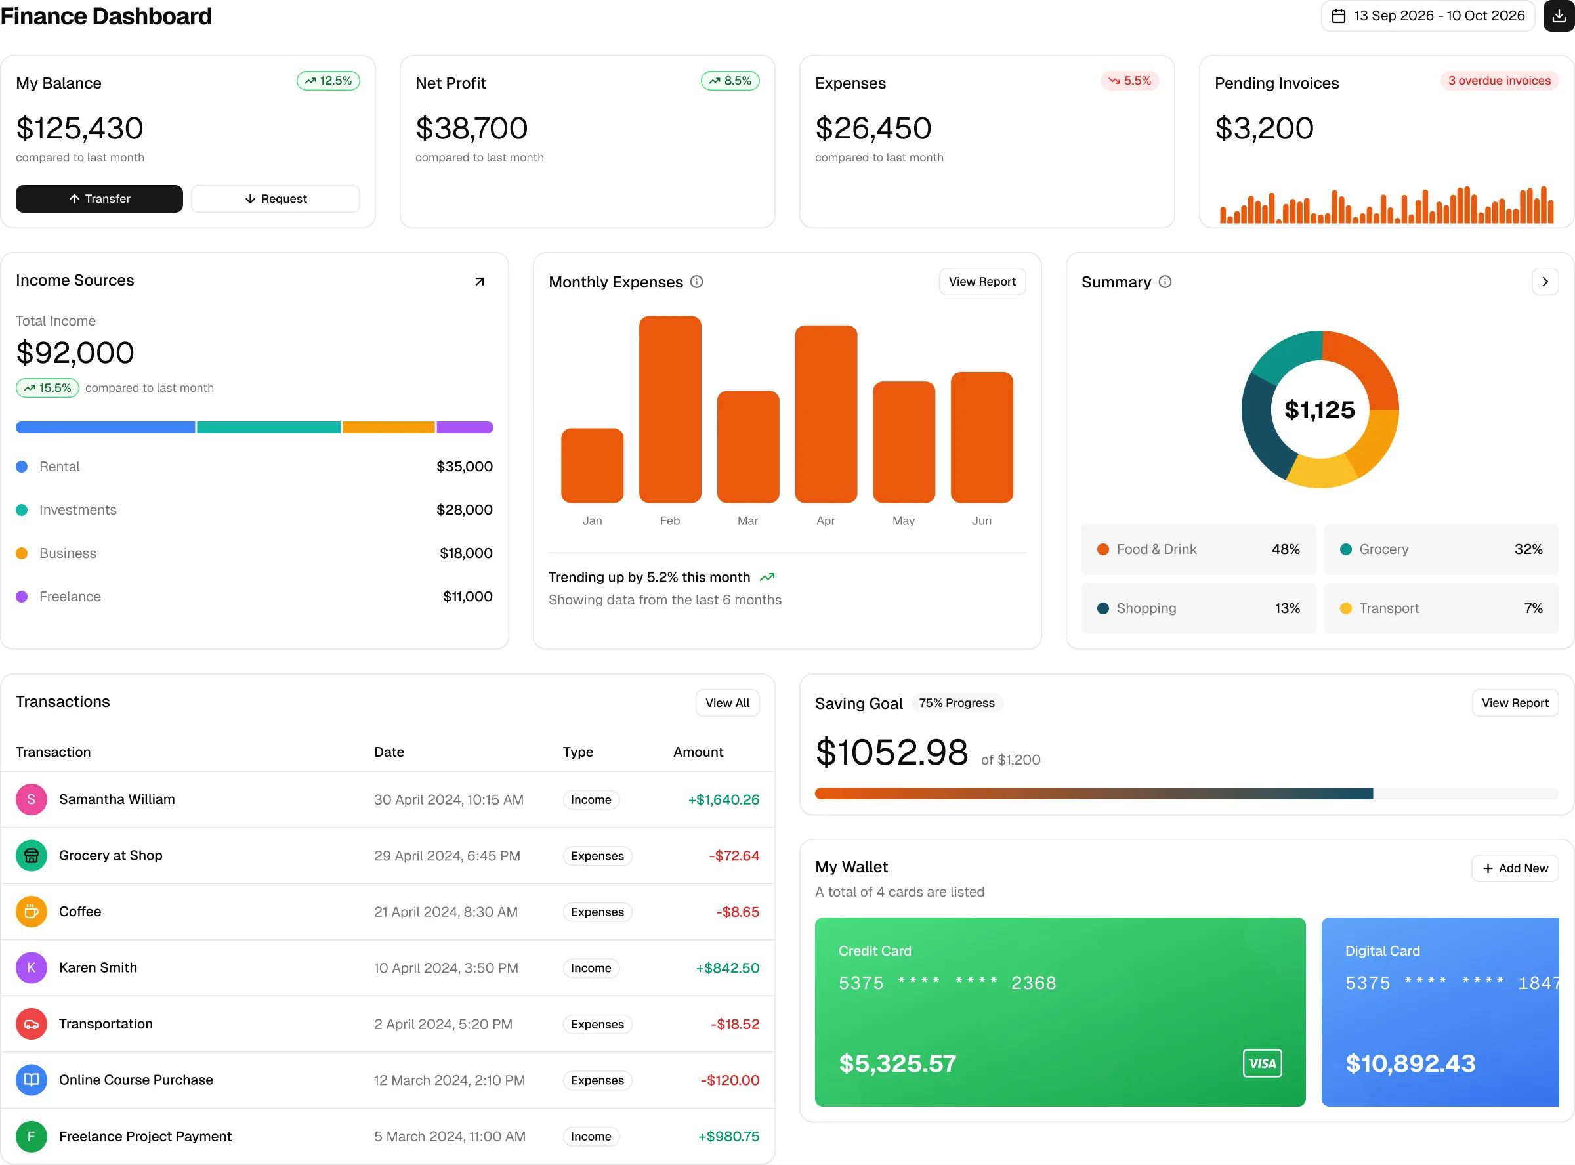Click the VISA logo on Credit Card
The width and height of the screenshot is (1575, 1165).
(x=1262, y=1063)
